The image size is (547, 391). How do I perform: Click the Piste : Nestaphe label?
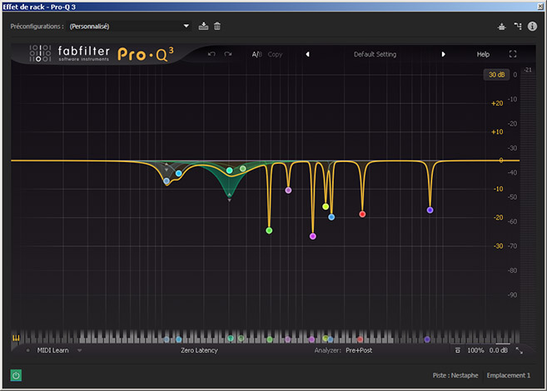455,375
